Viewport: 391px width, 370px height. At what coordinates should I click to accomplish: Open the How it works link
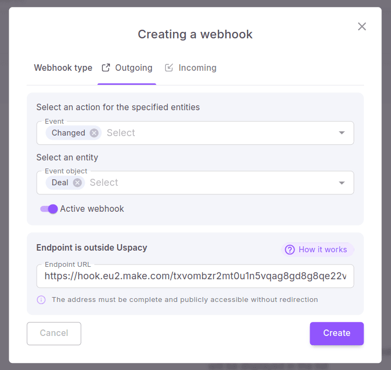(323, 250)
